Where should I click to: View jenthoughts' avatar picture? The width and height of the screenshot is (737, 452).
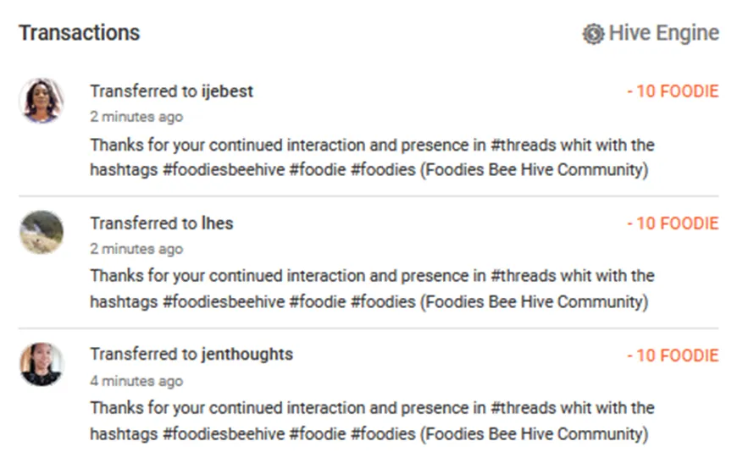pyautogui.click(x=42, y=364)
